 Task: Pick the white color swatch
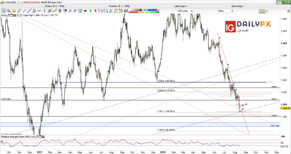130,10
